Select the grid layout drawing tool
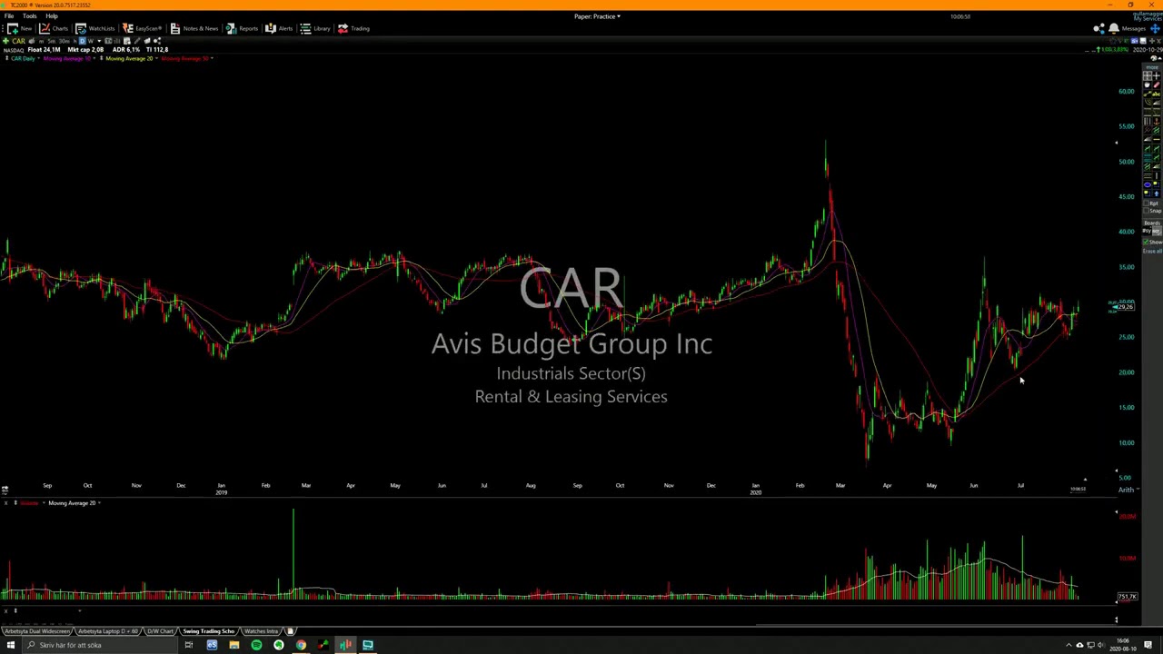 1148,75
